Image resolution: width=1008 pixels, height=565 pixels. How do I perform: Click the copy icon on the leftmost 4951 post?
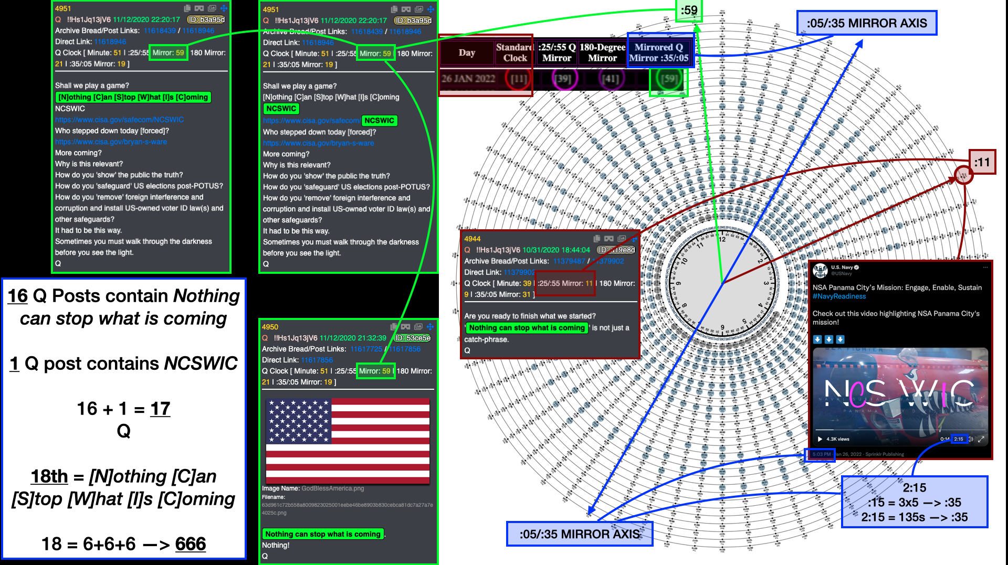tap(187, 8)
